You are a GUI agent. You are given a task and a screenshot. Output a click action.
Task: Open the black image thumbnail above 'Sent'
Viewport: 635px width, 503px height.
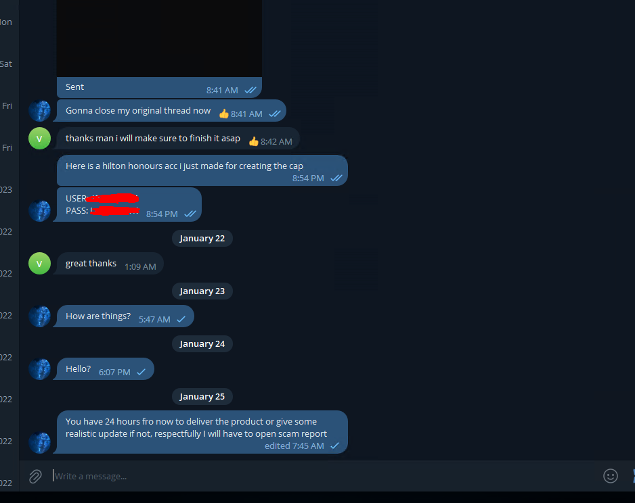click(x=159, y=39)
